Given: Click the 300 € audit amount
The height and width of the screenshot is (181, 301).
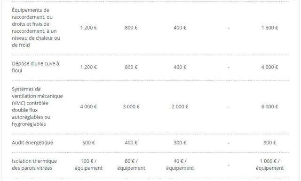Looking at the screenshot, I should click(180, 143).
